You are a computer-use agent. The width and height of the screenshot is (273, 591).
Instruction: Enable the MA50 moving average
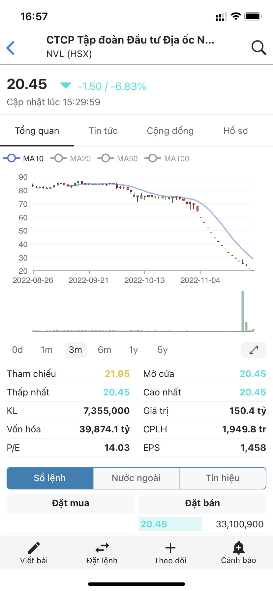point(118,159)
